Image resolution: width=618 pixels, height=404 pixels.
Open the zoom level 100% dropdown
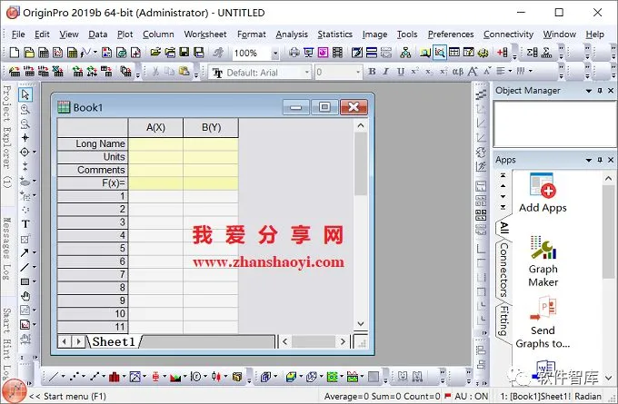(x=275, y=54)
